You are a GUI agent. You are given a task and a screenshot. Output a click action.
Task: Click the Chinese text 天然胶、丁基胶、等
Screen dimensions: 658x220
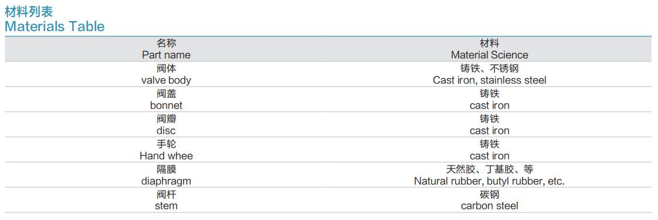click(x=489, y=169)
